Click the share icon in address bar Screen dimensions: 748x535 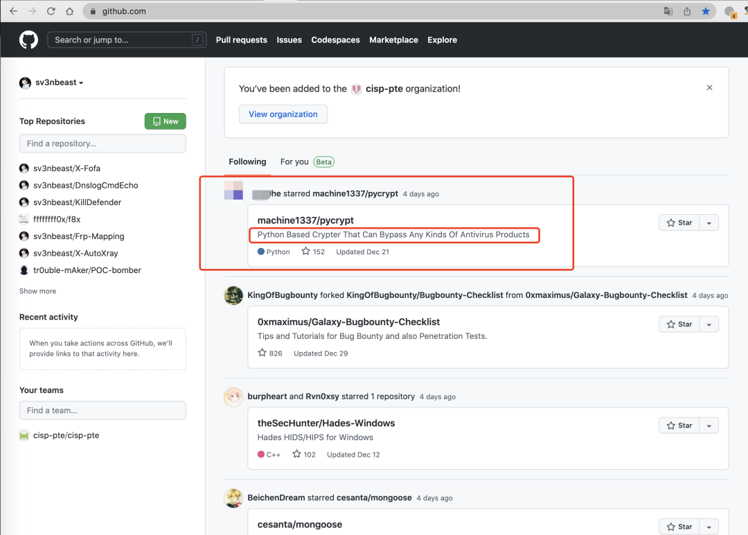pos(687,11)
